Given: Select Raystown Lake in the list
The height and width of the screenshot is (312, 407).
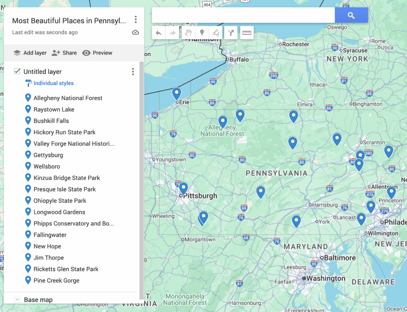Looking at the screenshot, I should click(54, 109).
